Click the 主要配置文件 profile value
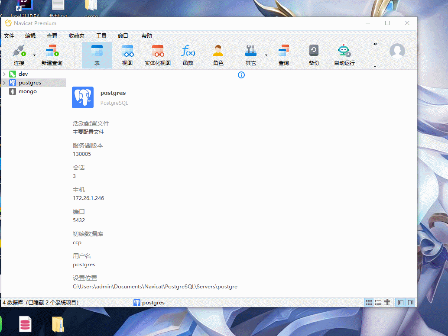448x336 pixels. [x=88, y=132]
